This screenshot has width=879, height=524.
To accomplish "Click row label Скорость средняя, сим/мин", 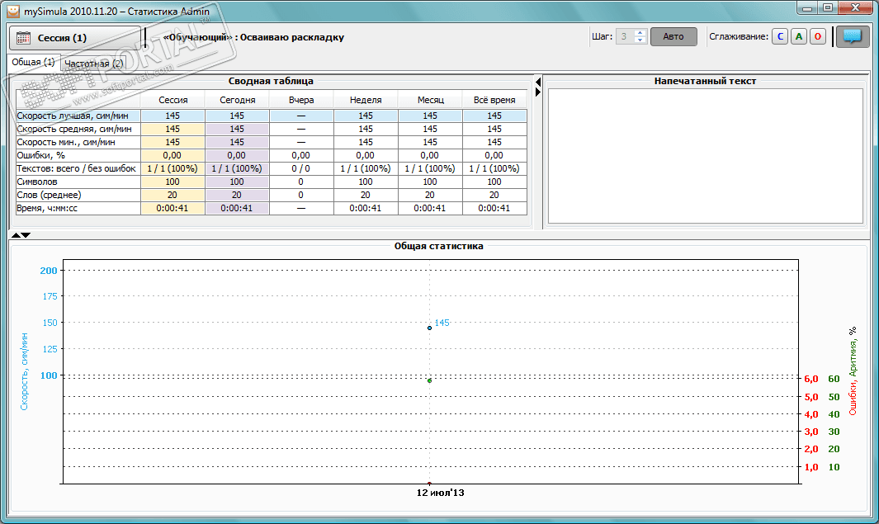I will coord(78,129).
